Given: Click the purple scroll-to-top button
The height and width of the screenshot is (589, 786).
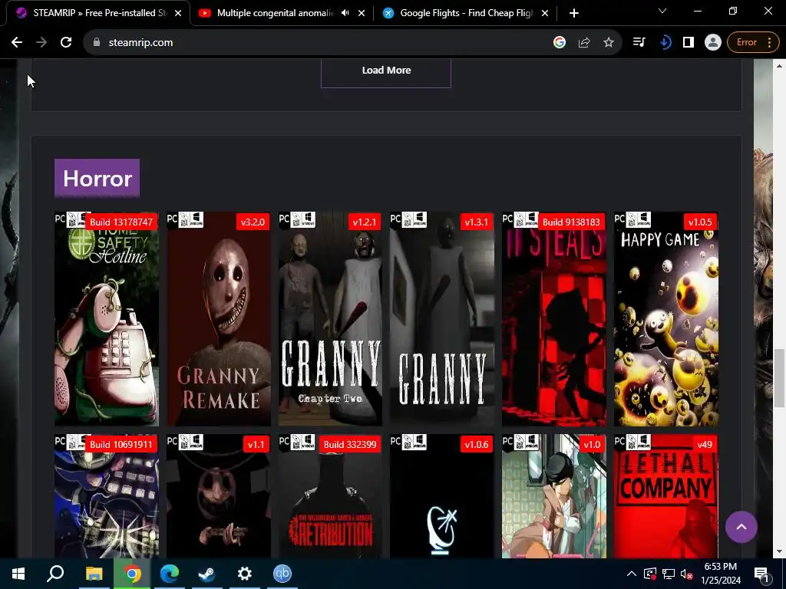Looking at the screenshot, I should point(741,527).
